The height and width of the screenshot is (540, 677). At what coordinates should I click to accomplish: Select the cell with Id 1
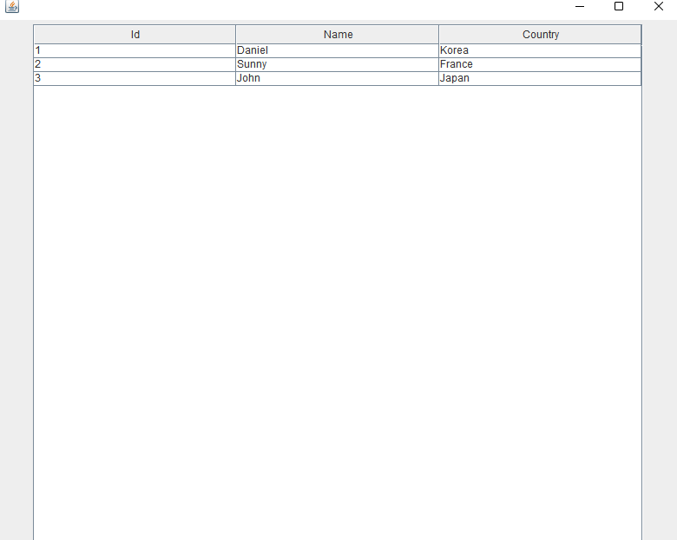[x=135, y=50]
